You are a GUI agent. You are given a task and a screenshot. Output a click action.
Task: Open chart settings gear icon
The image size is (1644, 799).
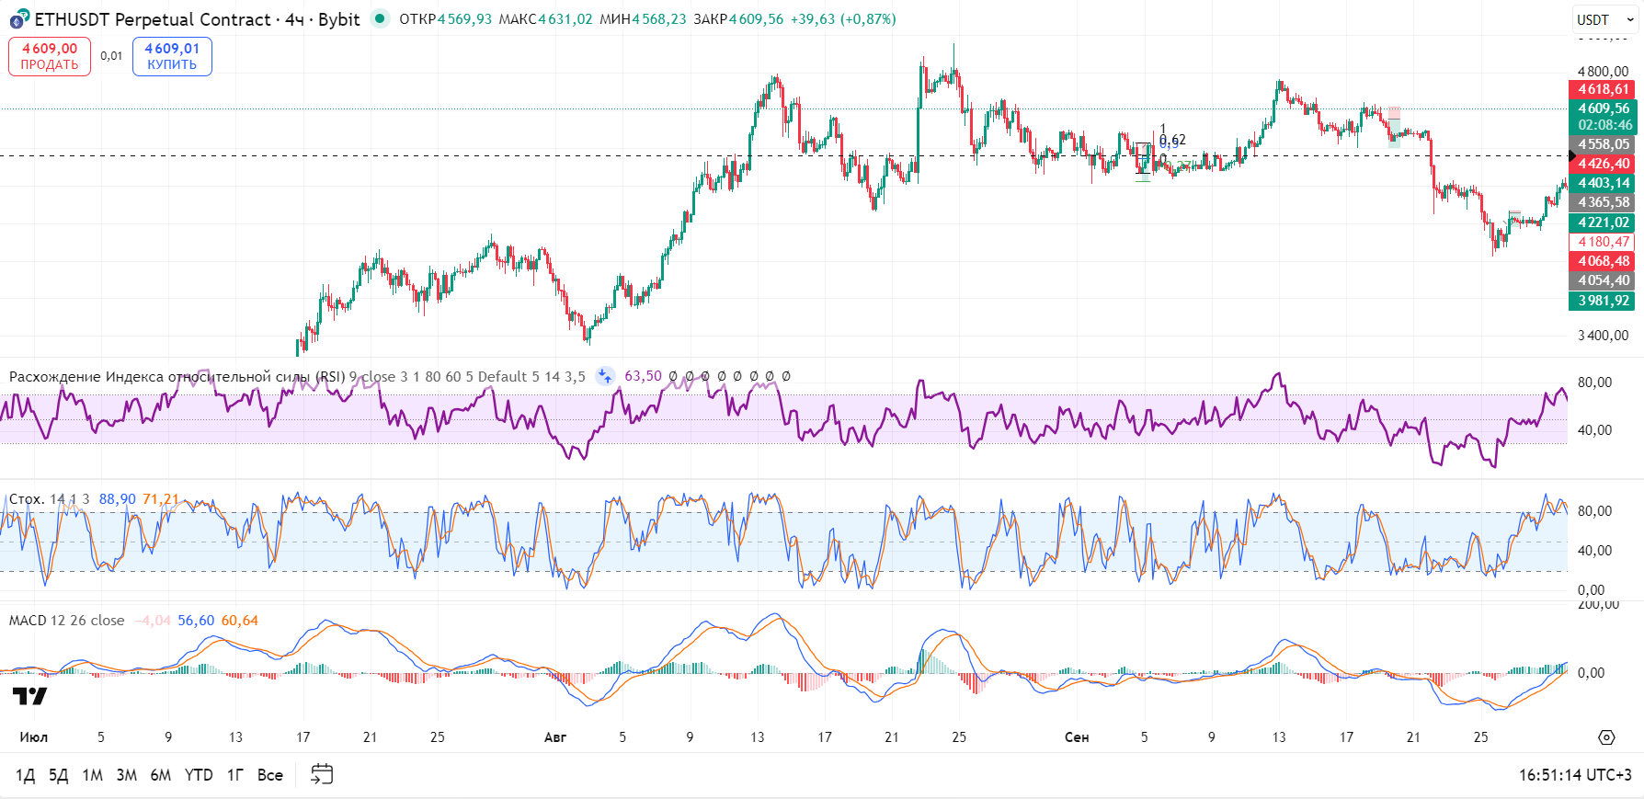[1606, 737]
